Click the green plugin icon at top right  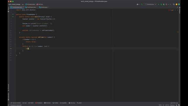point(179,4)
